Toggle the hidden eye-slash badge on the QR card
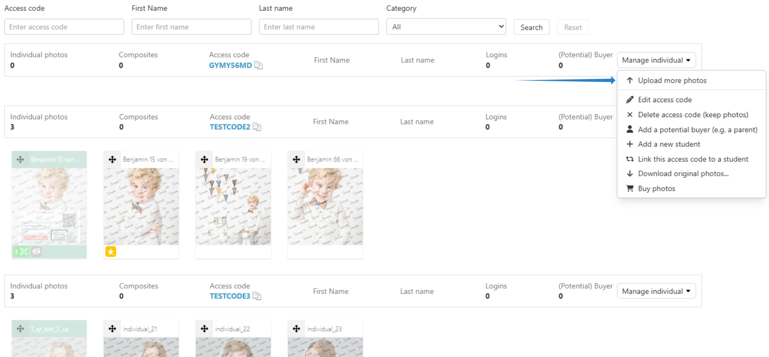This screenshot has width=769, height=357. click(x=36, y=251)
